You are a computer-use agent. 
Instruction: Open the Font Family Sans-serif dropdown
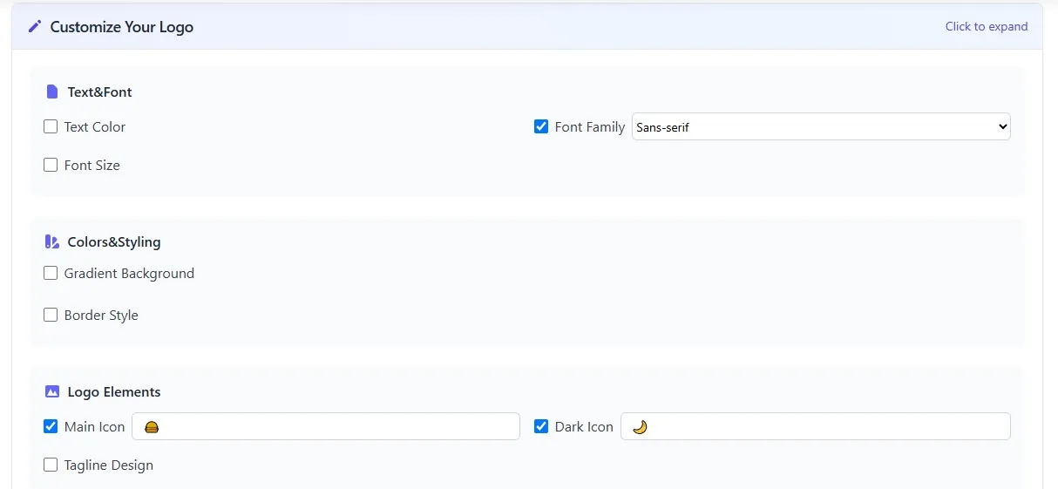click(821, 126)
